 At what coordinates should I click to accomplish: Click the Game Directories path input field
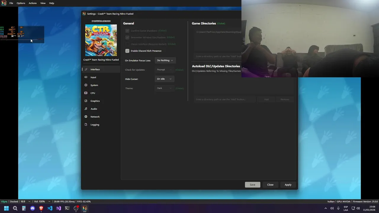coord(218,56)
